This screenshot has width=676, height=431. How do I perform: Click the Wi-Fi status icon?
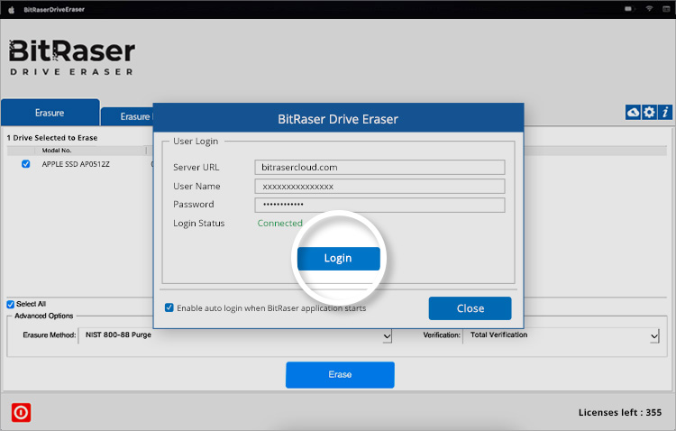[x=649, y=9]
